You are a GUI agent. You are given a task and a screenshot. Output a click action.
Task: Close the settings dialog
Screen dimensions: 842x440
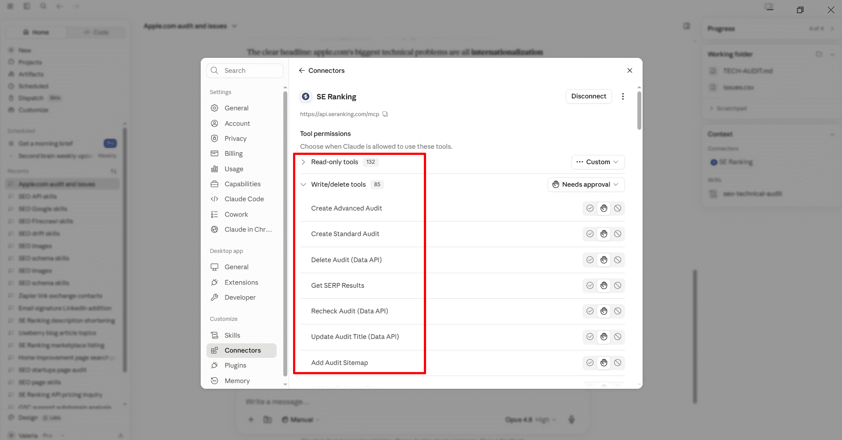630,71
